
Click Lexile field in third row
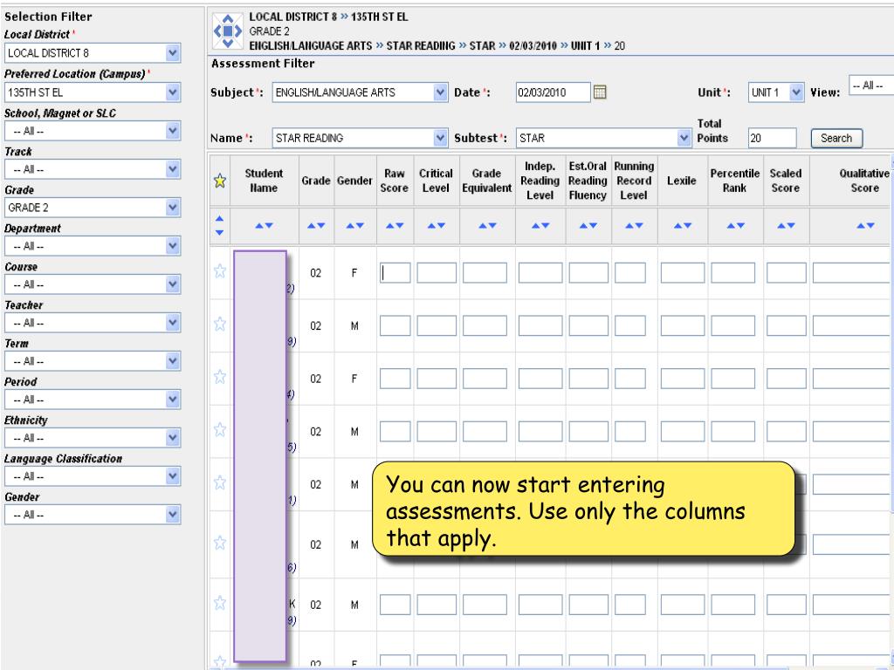coord(683,379)
